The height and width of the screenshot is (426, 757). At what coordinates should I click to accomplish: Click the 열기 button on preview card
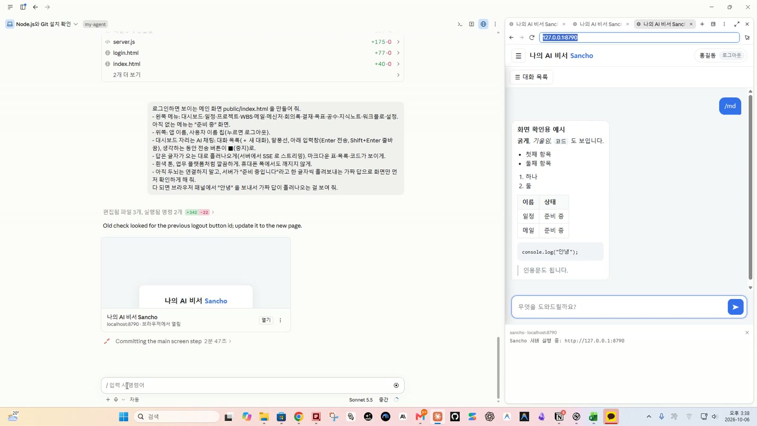[266, 320]
